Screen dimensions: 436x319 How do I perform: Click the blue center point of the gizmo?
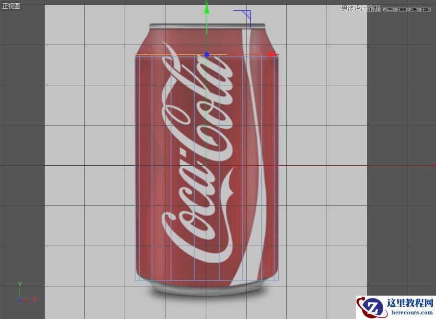click(206, 54)
